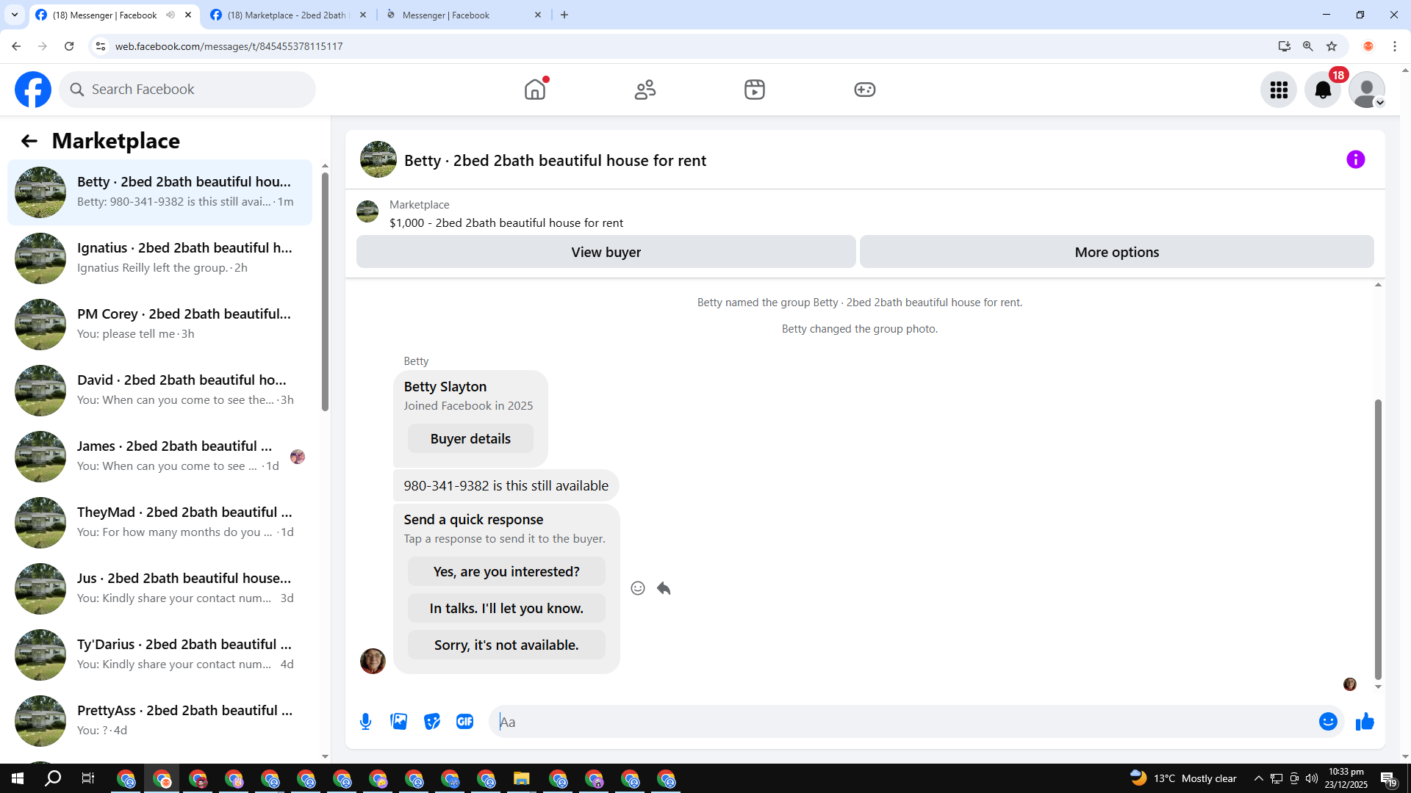Screen dimensions: 1411x793
Task: Click the View buyer button
Action: pos(606,252)
